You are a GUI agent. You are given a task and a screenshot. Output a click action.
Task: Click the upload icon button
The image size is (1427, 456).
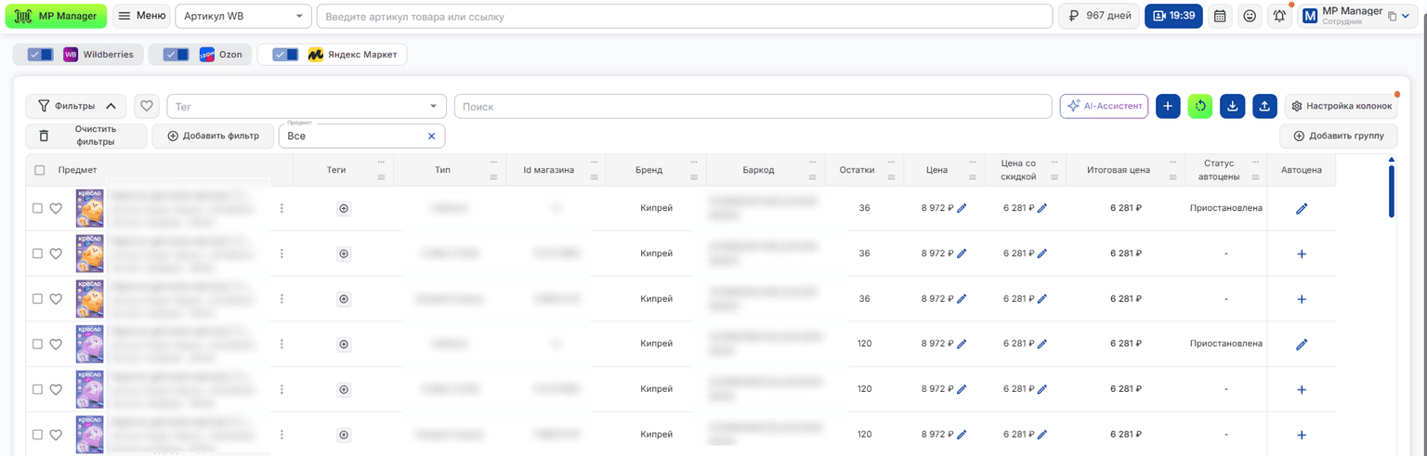point(1264,107)
